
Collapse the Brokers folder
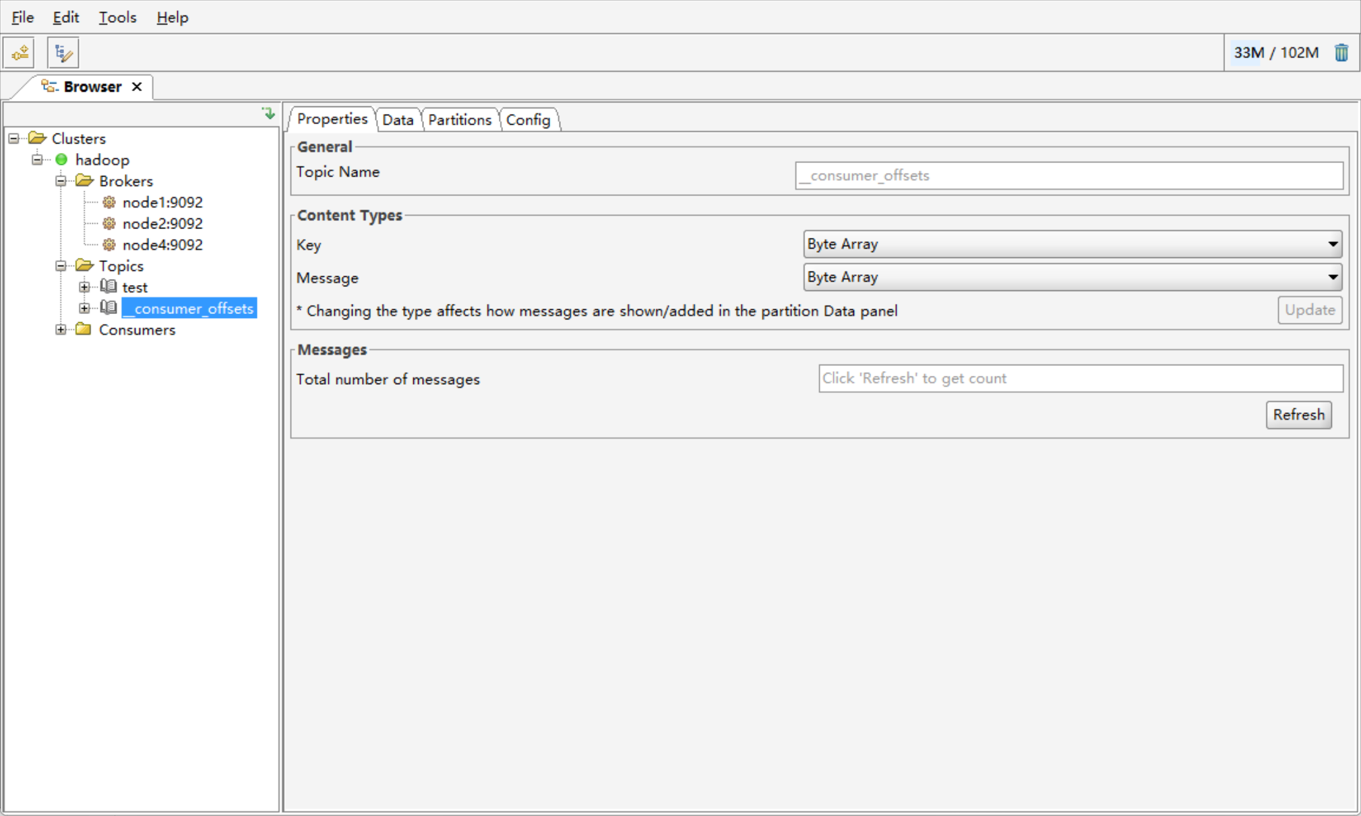[x=61, y=181]
